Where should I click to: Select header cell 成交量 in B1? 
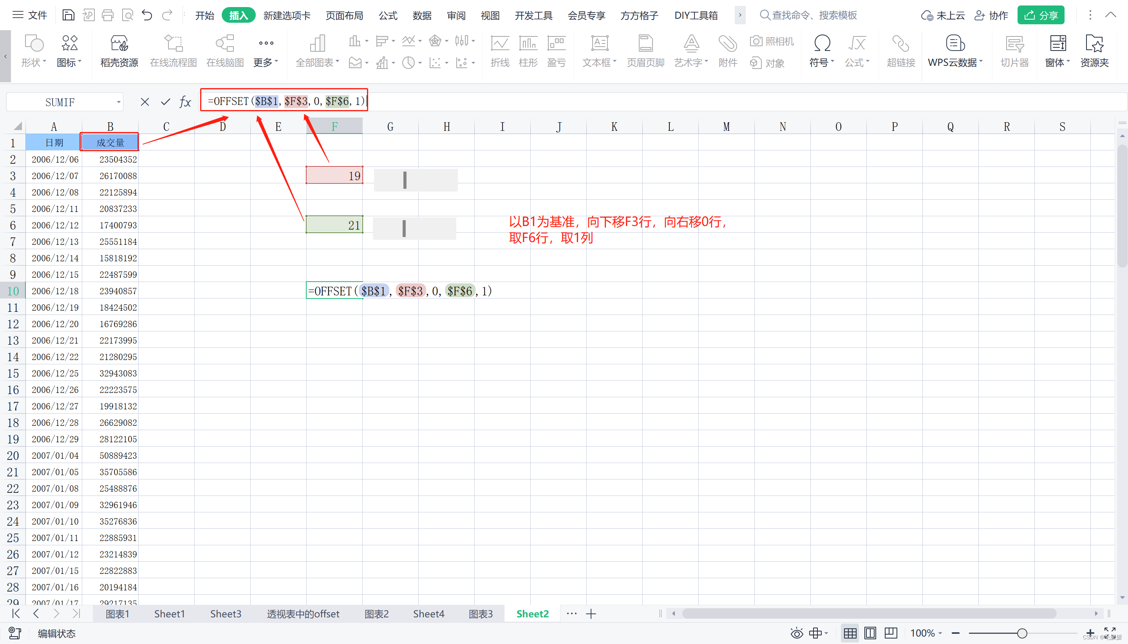click(110, 143)
